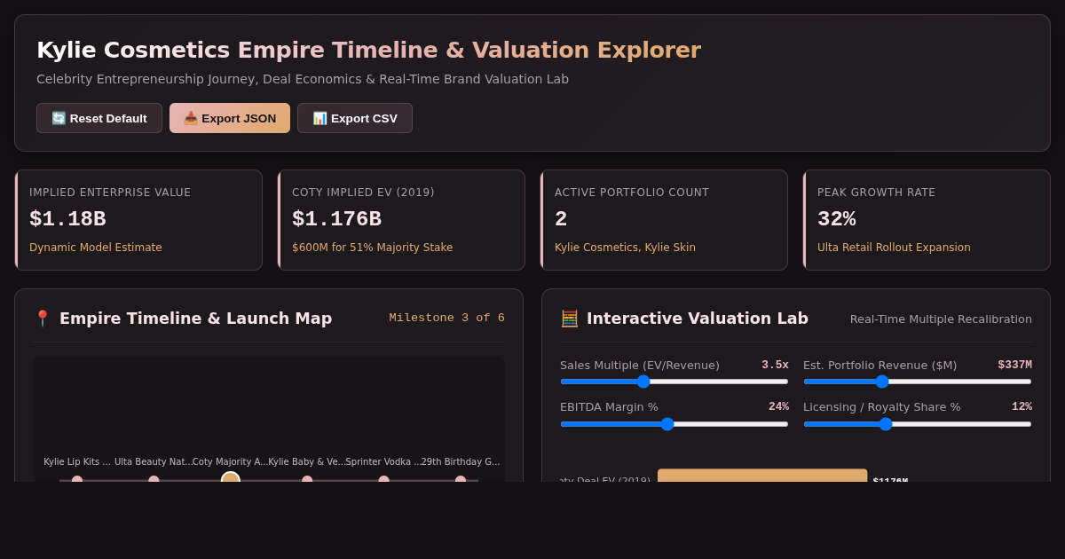Click the Kylie Cosmetics Empire Timeline page title
The height and width of the screenshot is (559, 1065).
[x=368, y=50]
